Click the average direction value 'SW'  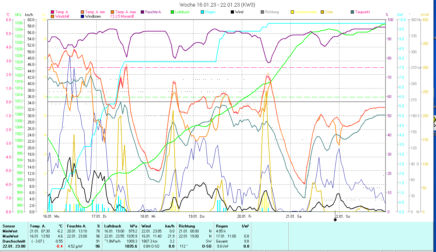point(208,241)
